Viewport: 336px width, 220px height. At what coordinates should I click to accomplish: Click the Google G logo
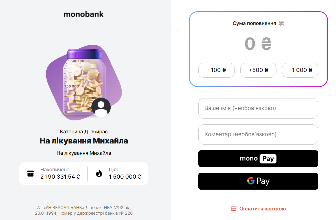pos(251,181)
